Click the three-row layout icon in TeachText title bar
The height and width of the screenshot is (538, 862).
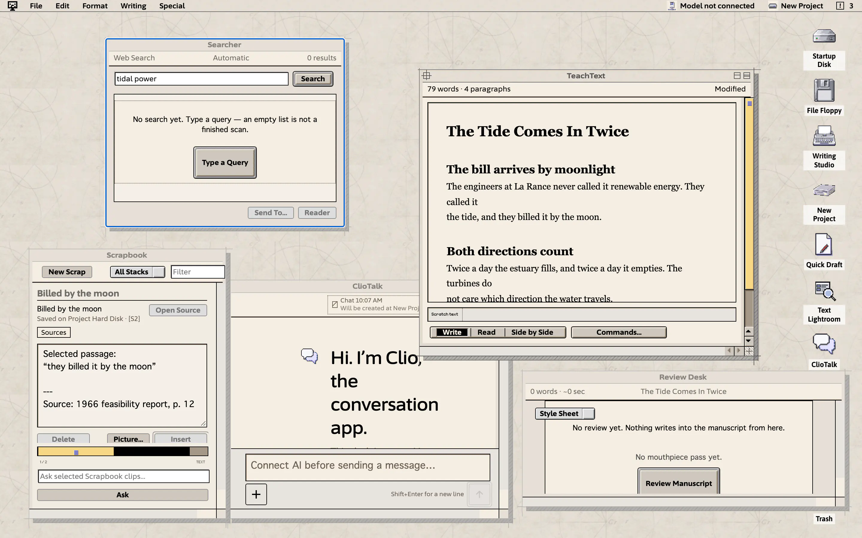pyautogui.click(x=746, y=75)
